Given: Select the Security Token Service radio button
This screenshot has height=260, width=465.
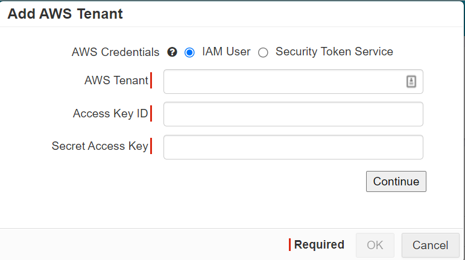Looking at the screenshot, I should (x=263, y=52).
